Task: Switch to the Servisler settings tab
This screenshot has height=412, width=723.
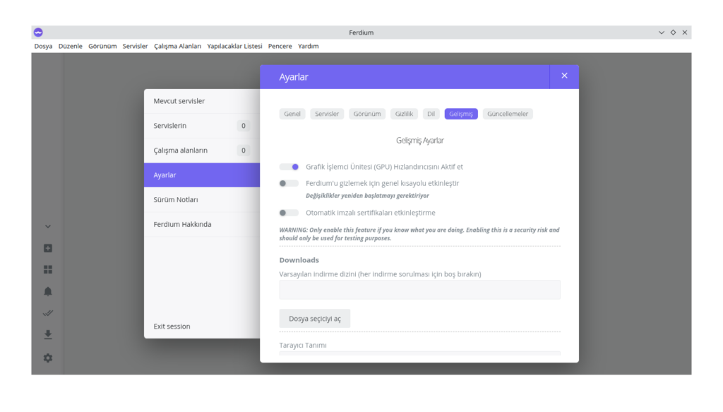Action: click(x=327, y=114)
